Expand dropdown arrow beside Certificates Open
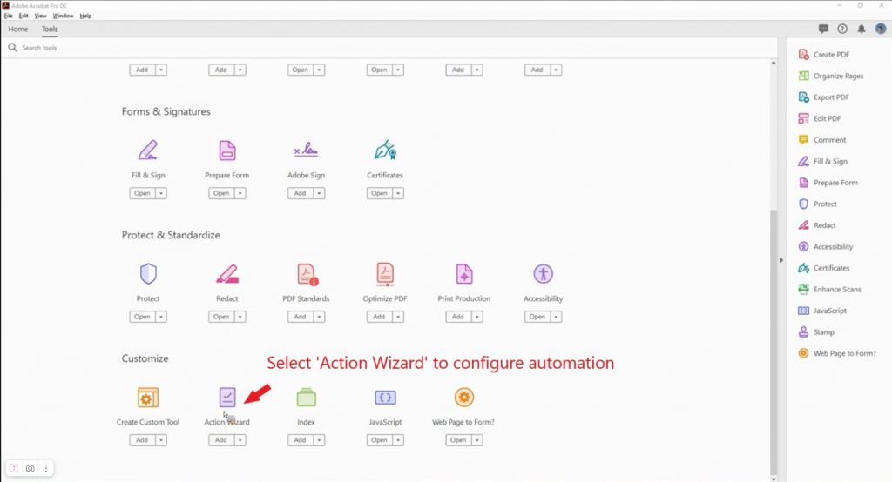Image resolution: width=892 pixels, height=482 pixels. (x=398, y=193)
